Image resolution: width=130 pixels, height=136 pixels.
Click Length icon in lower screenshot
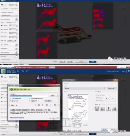point(2,77)
